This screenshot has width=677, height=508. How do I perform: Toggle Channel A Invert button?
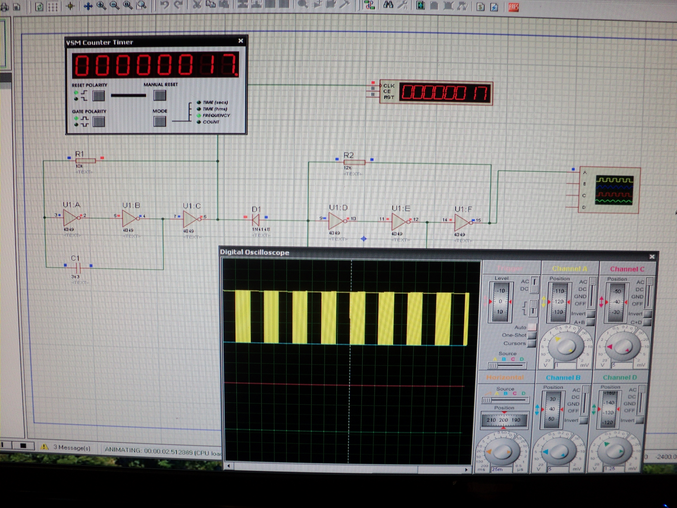pyautogui.click(x=591, y=314)
